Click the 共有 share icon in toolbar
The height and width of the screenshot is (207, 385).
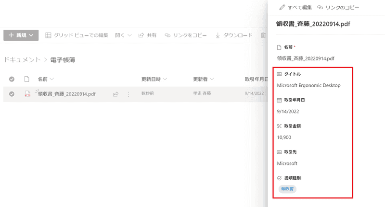[147, 35]
